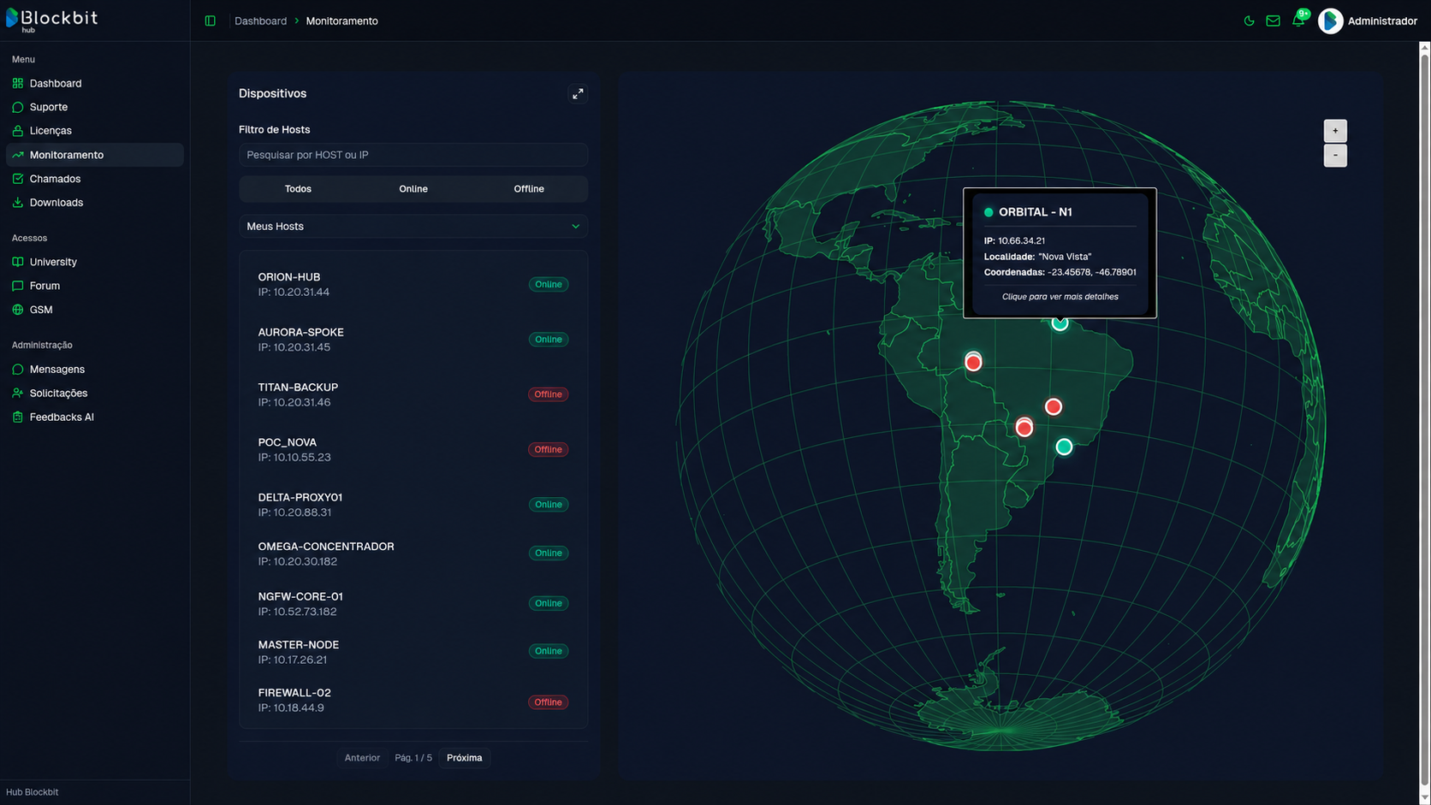Zoom in the globe with plus
1431x805 pixels.
coord(1335,131)
